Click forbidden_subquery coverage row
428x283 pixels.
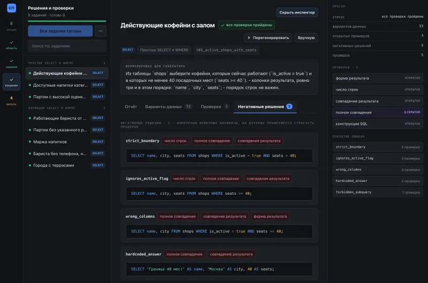pos(378,192)
